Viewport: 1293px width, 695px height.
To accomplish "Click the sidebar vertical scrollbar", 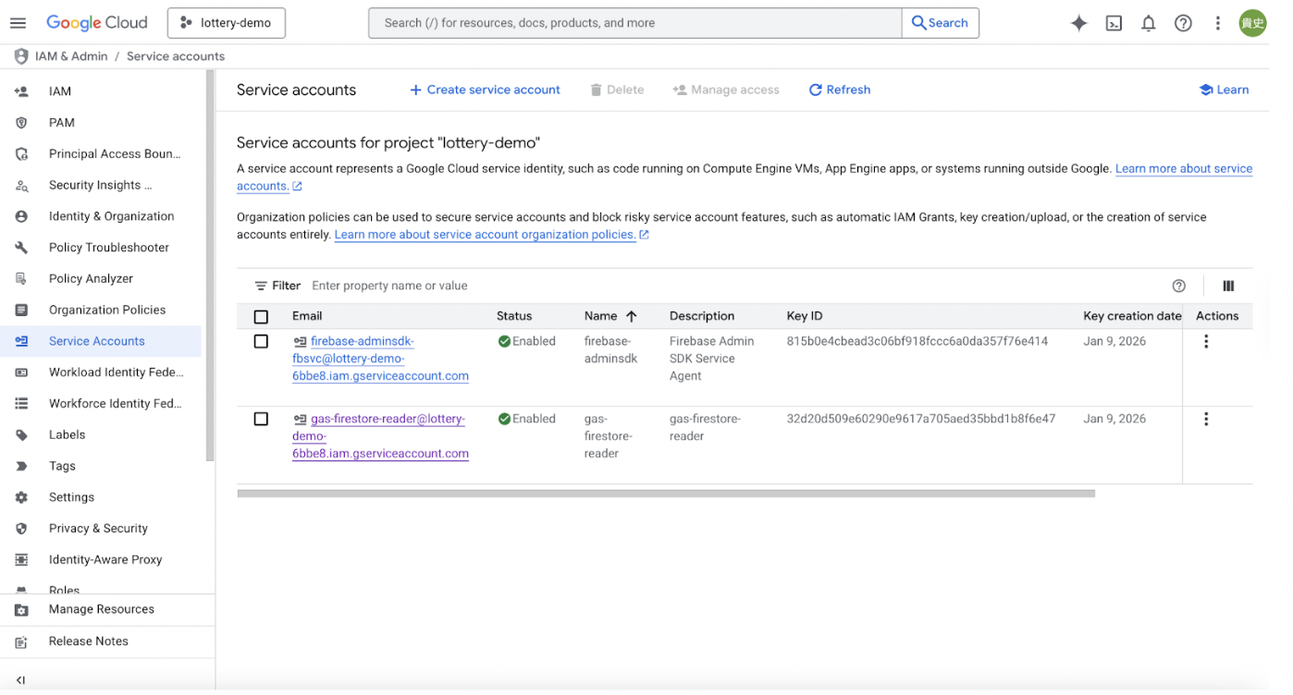I will click(x=210, y=266).
